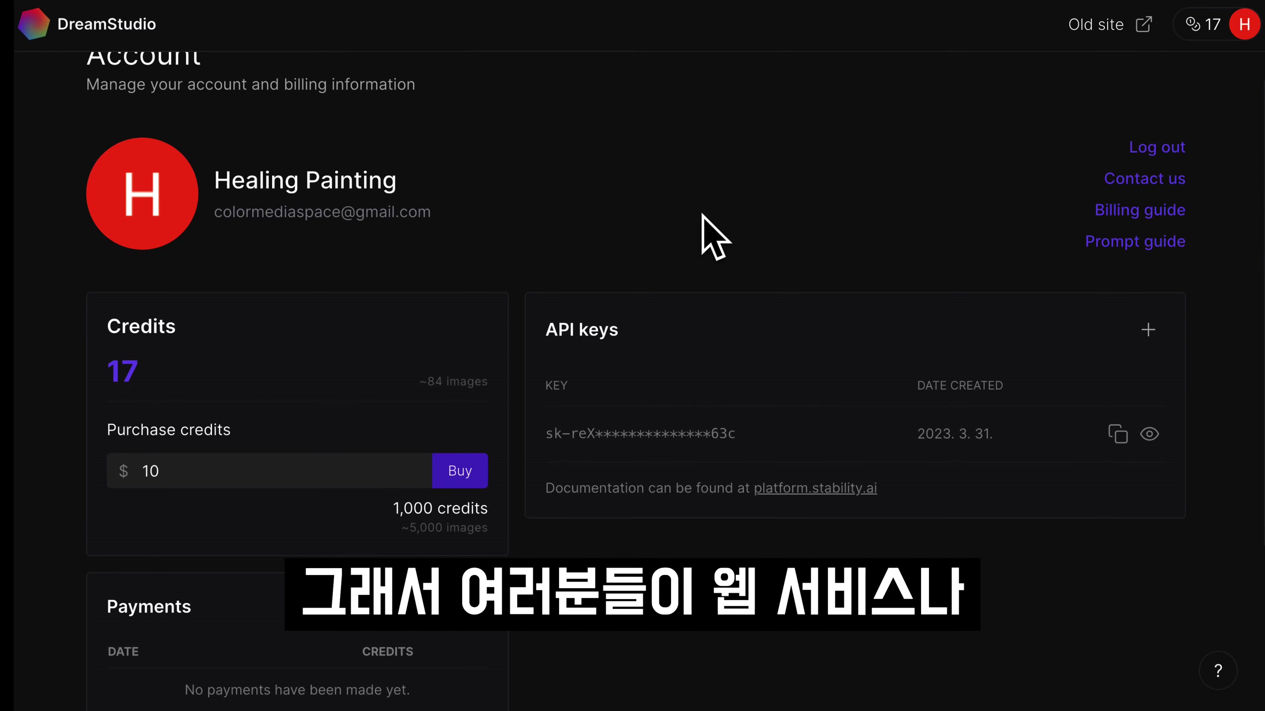Click the Healing Painting account name
The image size is (1265, 711).
click(305, 180)
